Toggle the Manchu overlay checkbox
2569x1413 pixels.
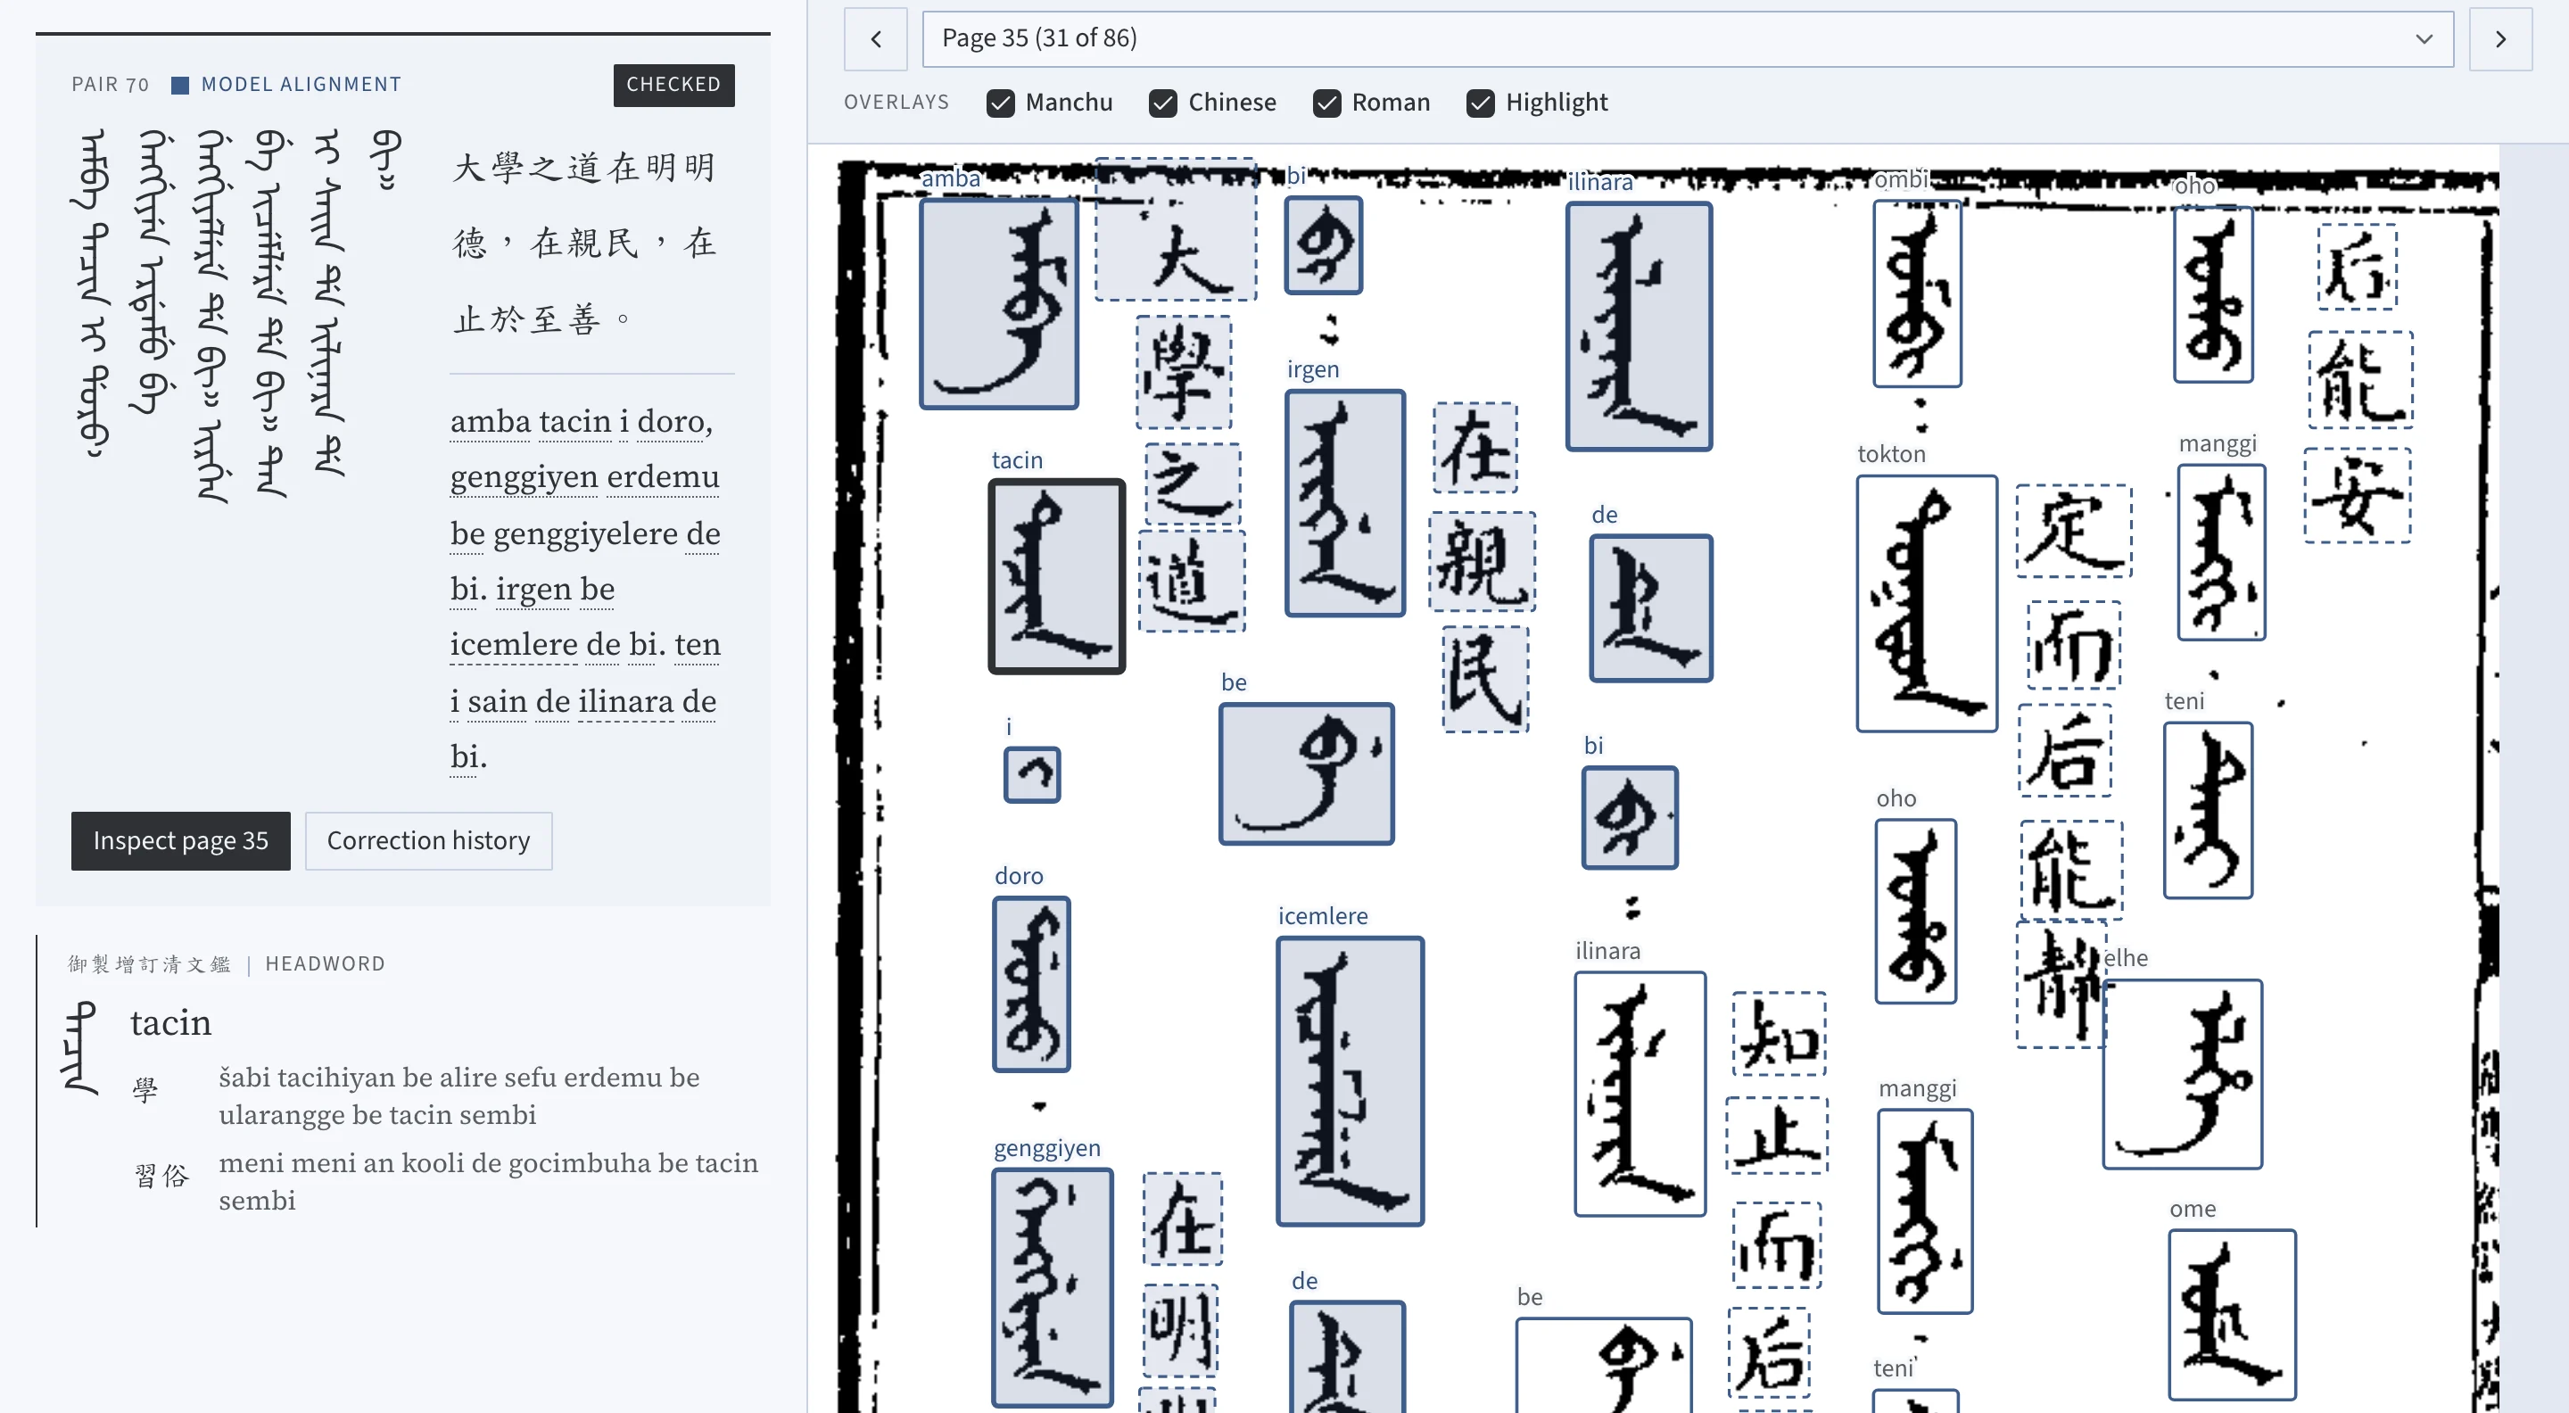coord(999,103)
